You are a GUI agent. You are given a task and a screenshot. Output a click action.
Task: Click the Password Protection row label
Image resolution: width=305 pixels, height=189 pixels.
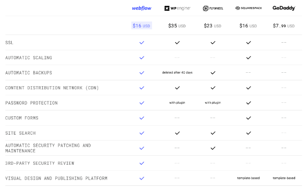coord(31,103)
